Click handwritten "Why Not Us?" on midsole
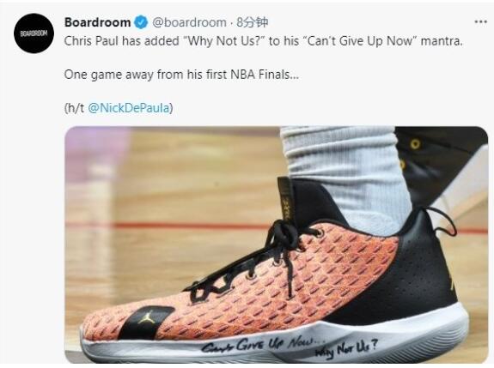 tap(346, 349)
